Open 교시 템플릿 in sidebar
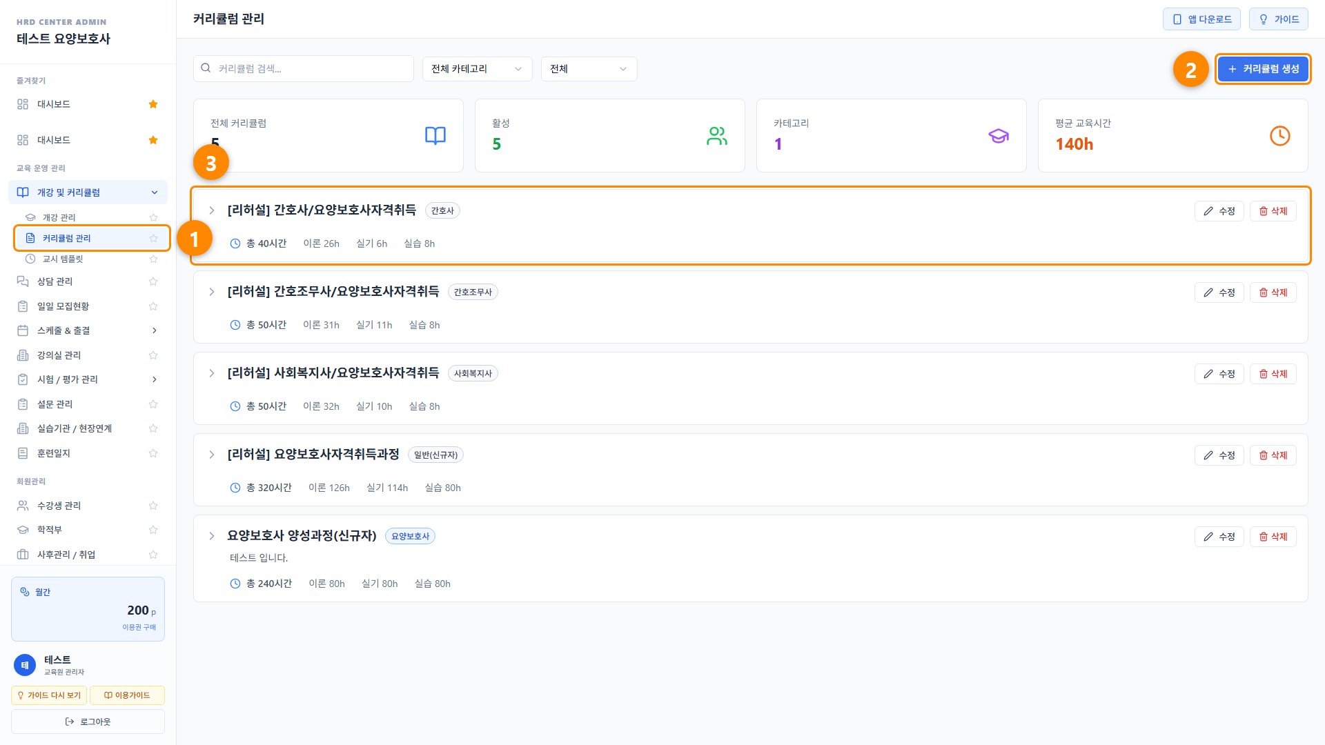Image resolution: width=1325 pixels, height=745 pixels. coord(62,259)
